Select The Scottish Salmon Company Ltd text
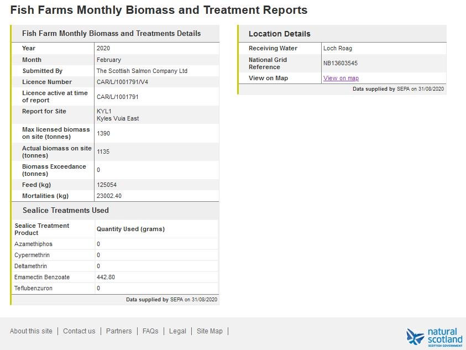Viewport: 466px width, 350px height. point(142,71)
